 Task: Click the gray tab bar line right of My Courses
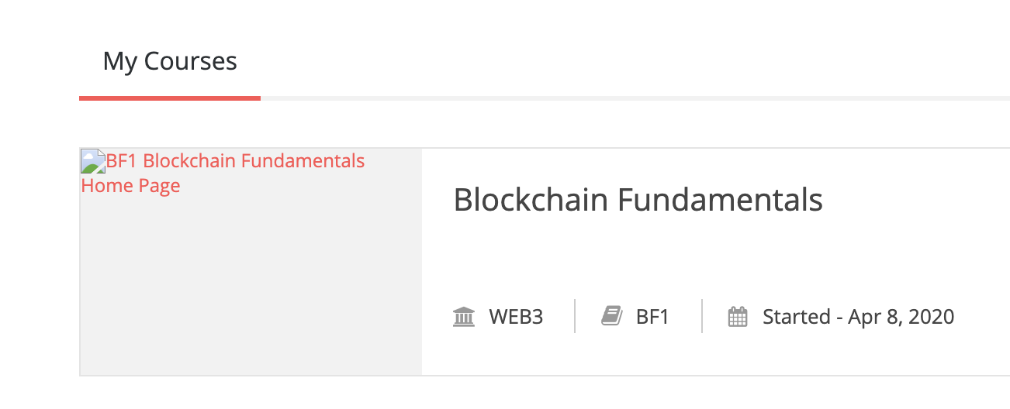pyautogui.click(x=621, y=98)
